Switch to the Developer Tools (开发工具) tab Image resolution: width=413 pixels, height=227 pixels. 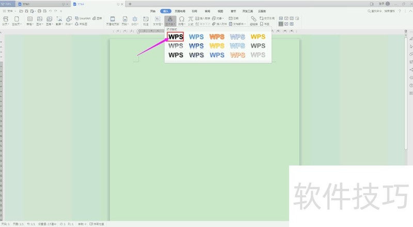coord(248,11)
